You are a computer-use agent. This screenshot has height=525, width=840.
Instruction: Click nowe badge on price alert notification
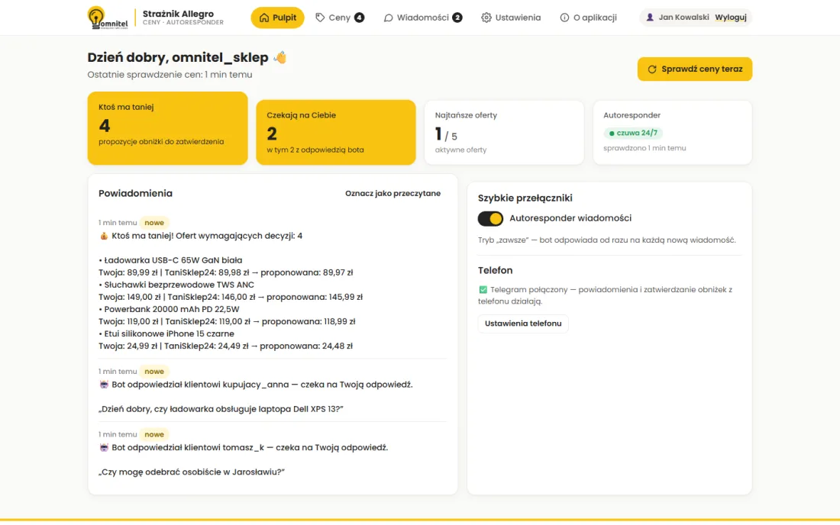[154, 223]
